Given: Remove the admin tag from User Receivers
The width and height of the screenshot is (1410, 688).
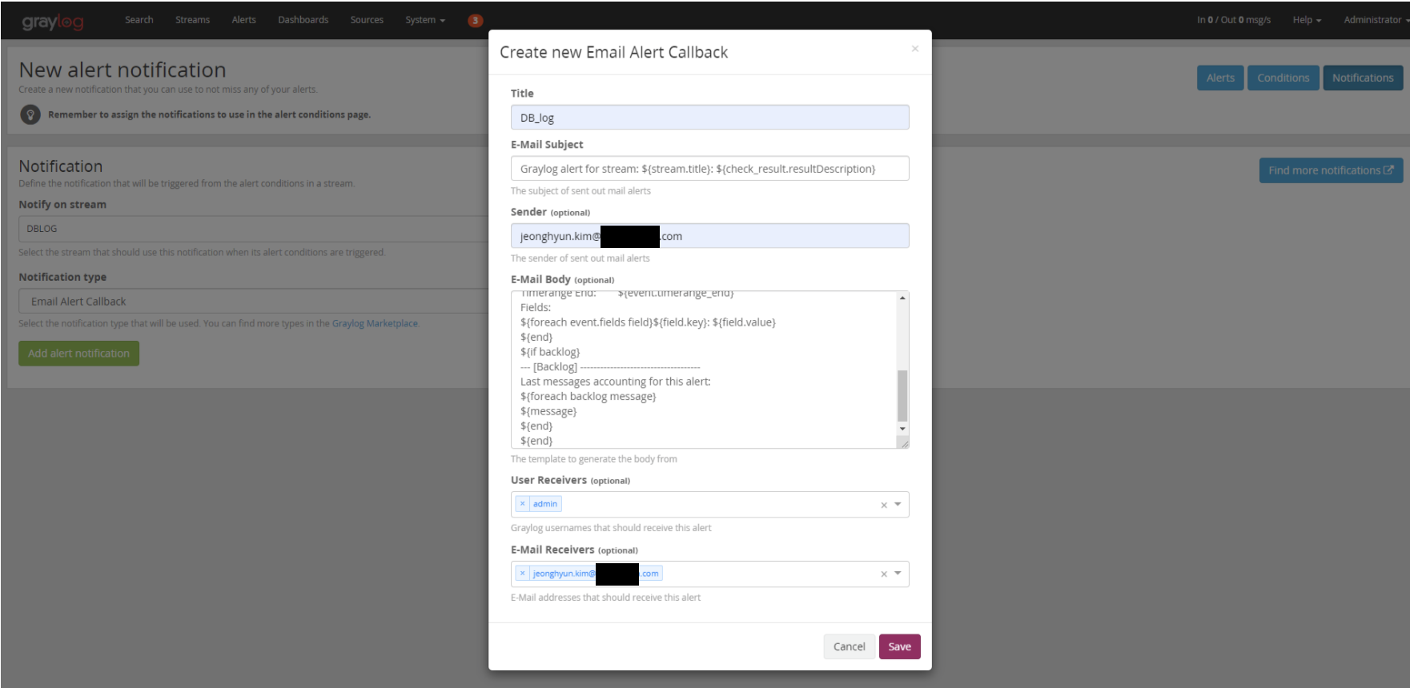Looking at the screenshot, I should point(522,504).
